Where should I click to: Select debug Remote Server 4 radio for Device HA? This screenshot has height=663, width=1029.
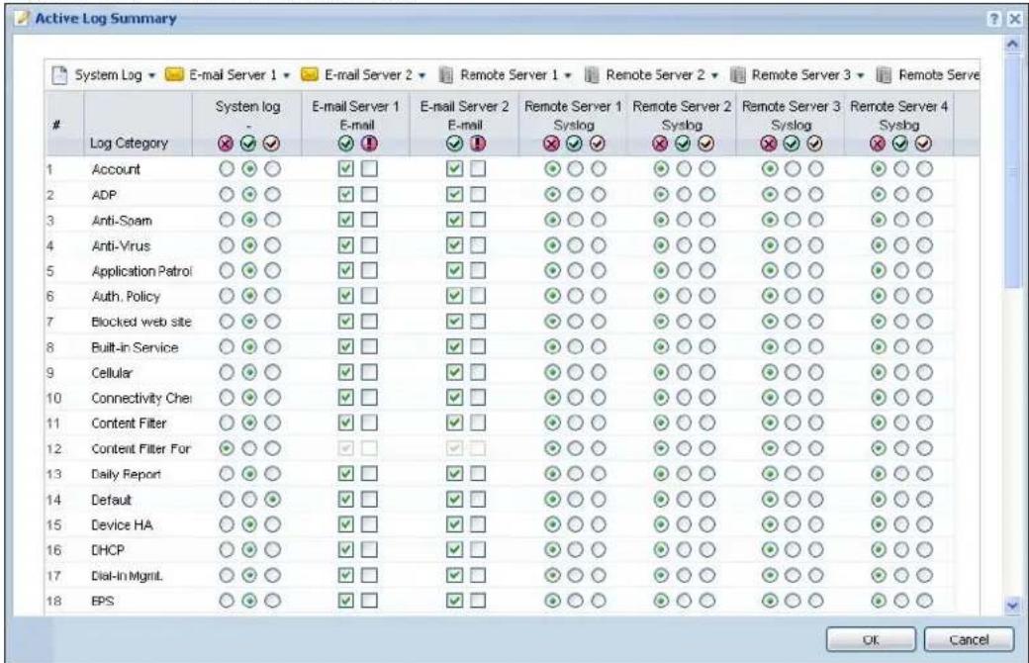tap(924, 524)
